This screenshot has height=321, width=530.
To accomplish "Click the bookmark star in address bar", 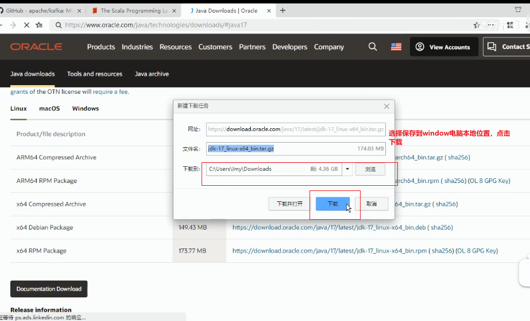I will (x=476, y=25).
